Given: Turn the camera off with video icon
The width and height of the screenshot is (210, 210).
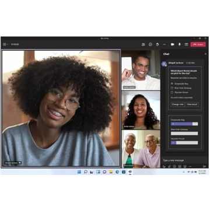Looking at the screenshot, I should coord(173,44).
